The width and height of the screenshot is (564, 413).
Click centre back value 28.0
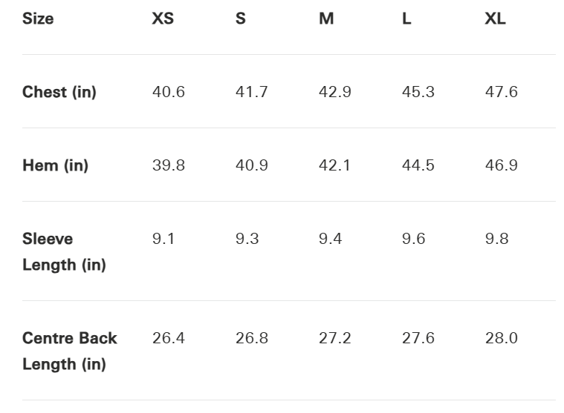coord(502,338)
